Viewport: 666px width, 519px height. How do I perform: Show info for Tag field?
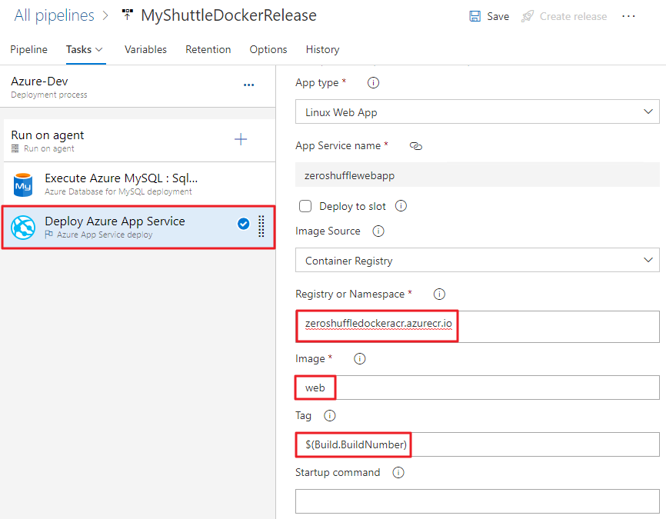pos(330,415)
